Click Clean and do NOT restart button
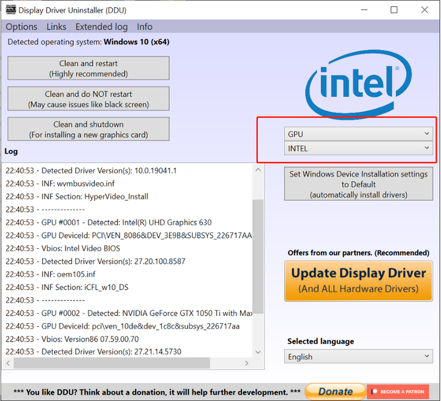The width and height of the screenshot is (441, 401). (88, 99)
